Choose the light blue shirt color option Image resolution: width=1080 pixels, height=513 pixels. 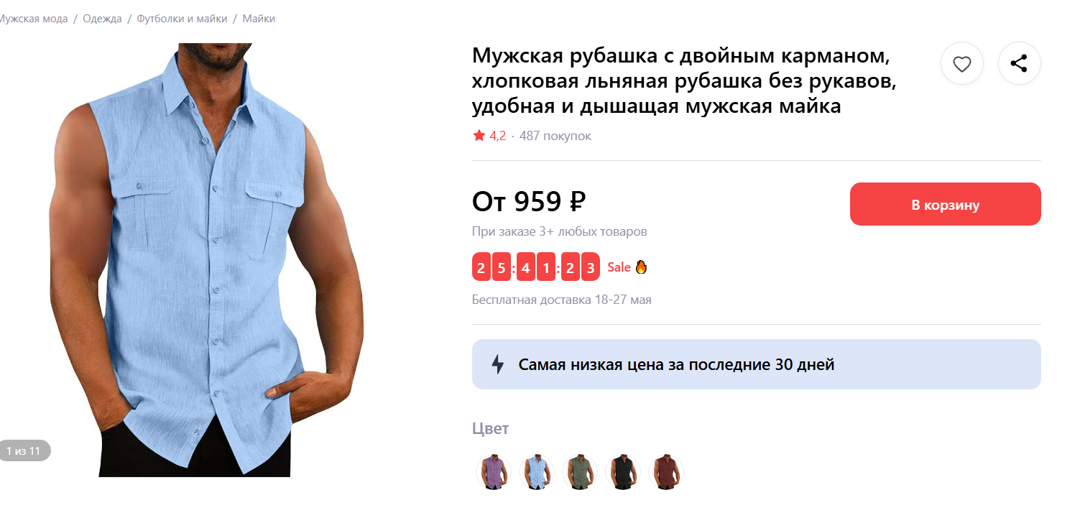536,472
